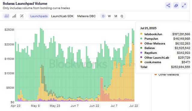Set the interval to quarterly (Q)
192x111 pixels.
122,16
